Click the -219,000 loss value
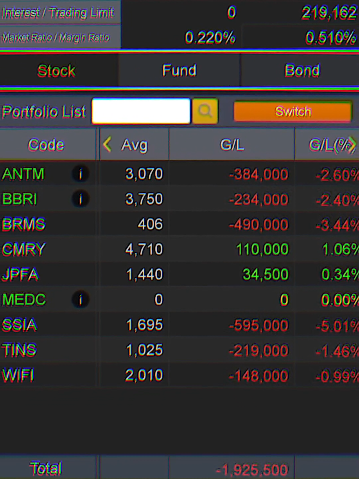The height and width of the screenshot is (479, 359). coord(259,351)
